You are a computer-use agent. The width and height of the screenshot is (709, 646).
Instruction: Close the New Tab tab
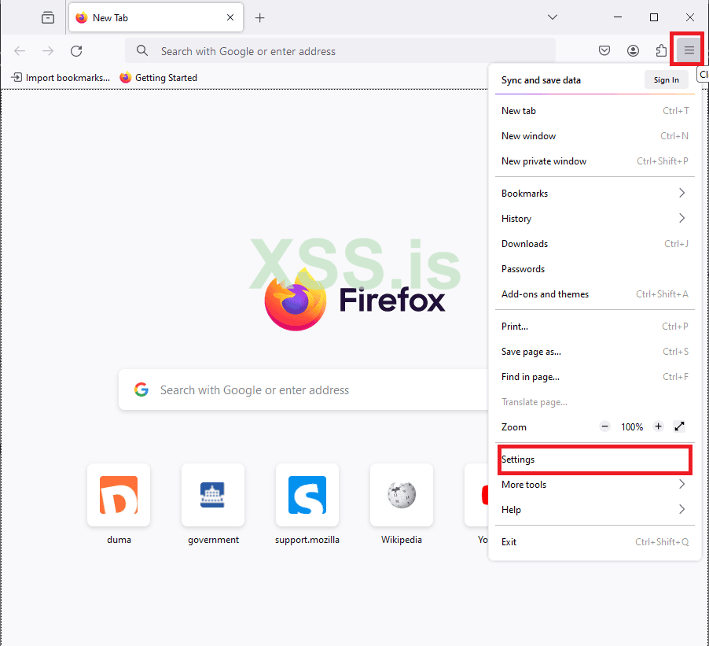(x=230, y=17)
